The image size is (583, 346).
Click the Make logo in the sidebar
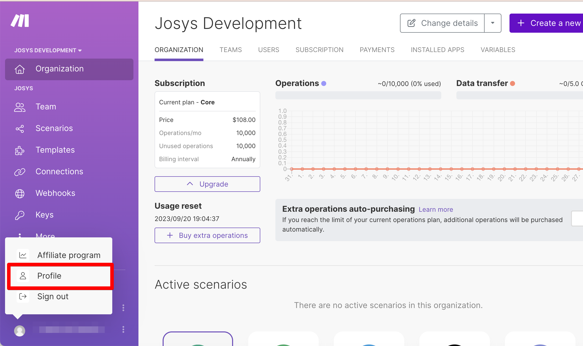pyautogui.click(x=20, y=21)
